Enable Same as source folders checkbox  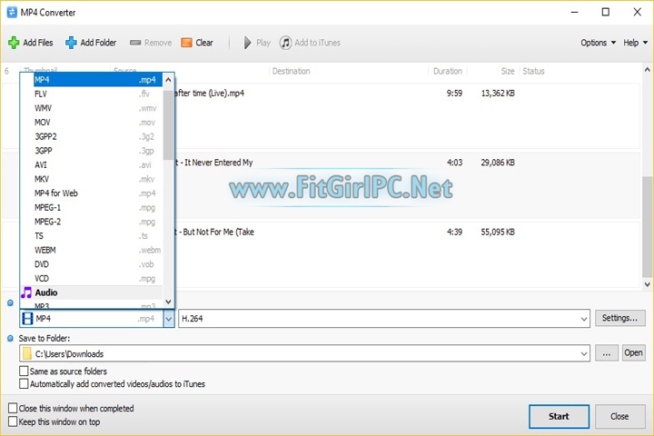pos(24,372)
